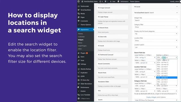The image size is (181, 102).
Task: Click the Appearance paintbrush icon
Action: click(x=79, y=29)
